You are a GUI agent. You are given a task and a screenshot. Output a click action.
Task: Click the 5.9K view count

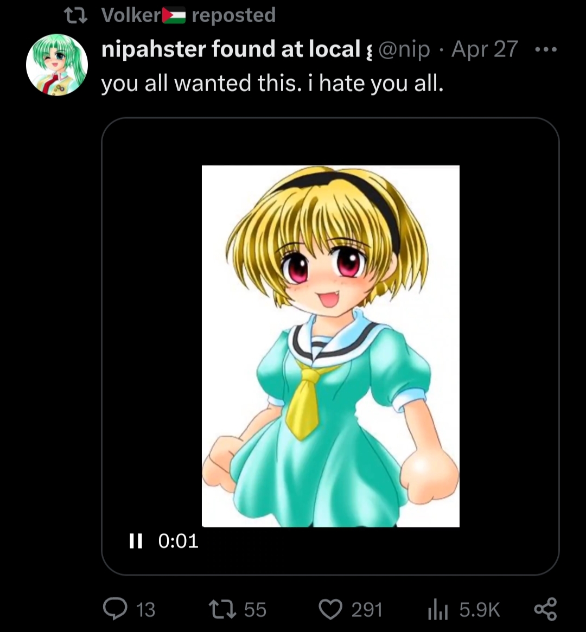click(x=479, y=610)
